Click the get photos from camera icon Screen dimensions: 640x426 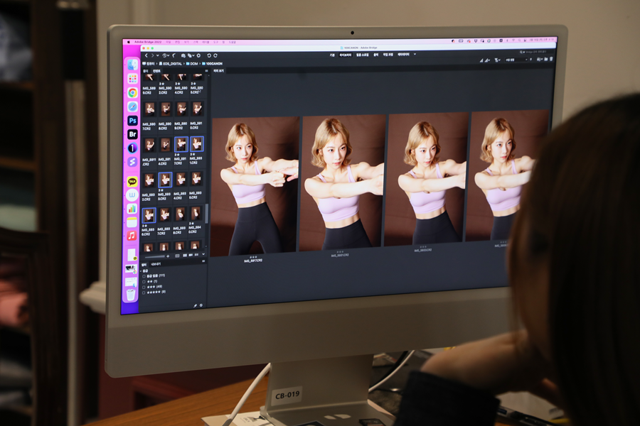pos(183,56)
